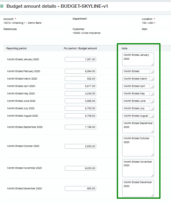Click the August 2020 note resize grip
Screen dimensions: 171x203
click(153, 116)
